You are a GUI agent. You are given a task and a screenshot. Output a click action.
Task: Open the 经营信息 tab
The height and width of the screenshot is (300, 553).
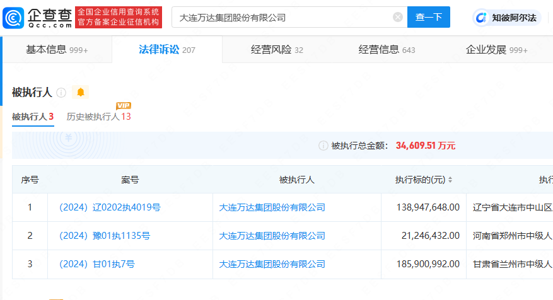coord(387,50)
